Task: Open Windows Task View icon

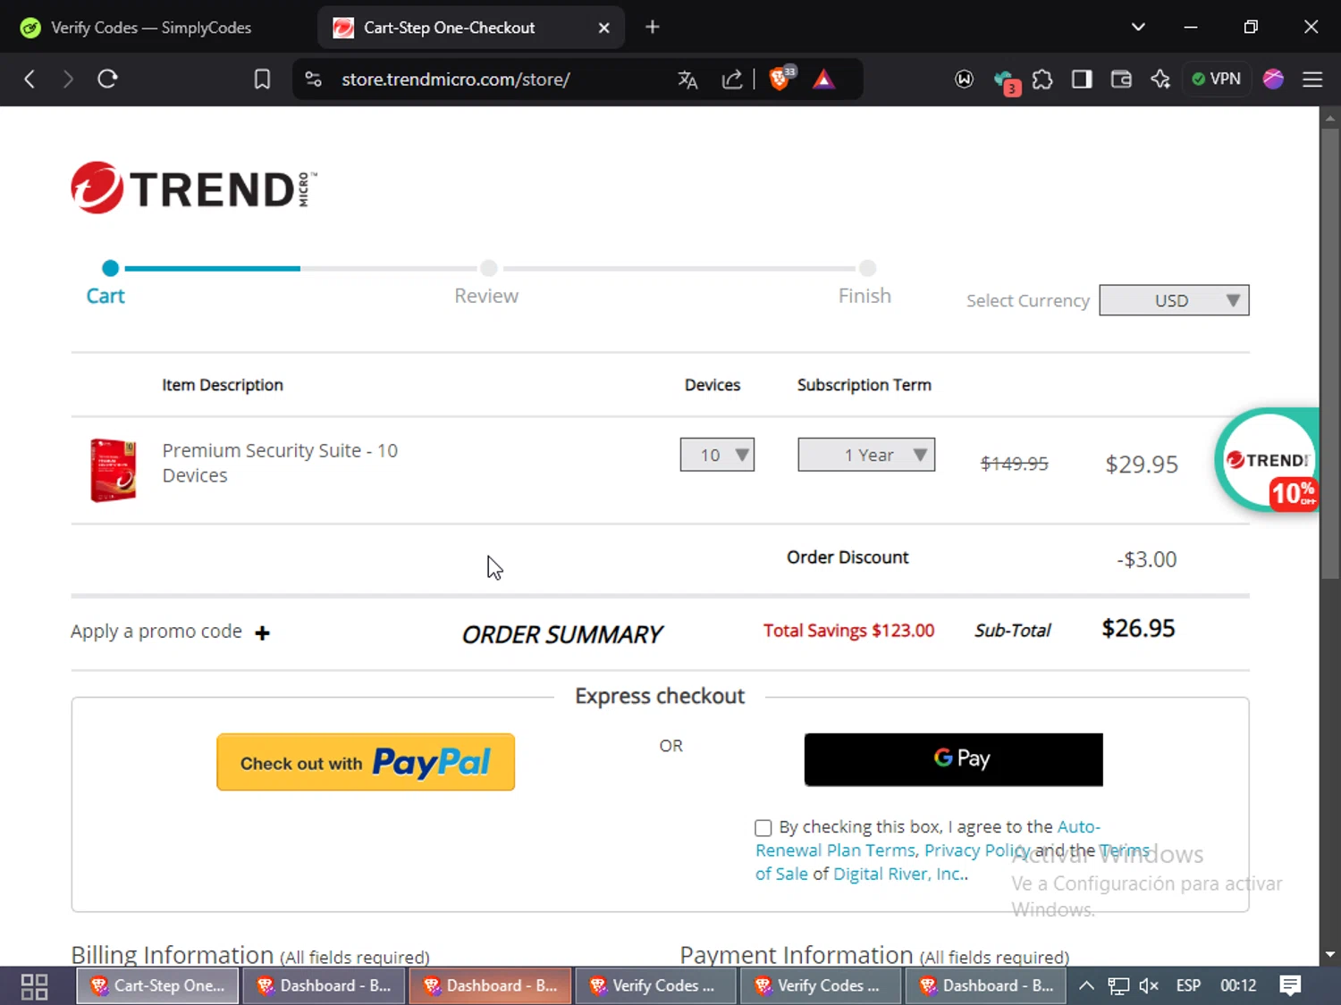Action: (x=34, y=986)
